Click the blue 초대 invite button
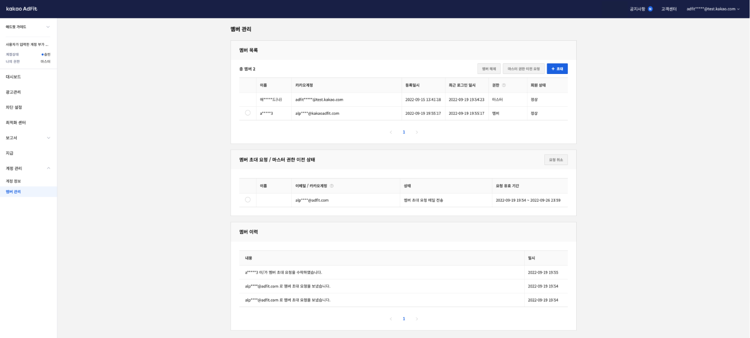Screen dimensions: 750x338 557,69
